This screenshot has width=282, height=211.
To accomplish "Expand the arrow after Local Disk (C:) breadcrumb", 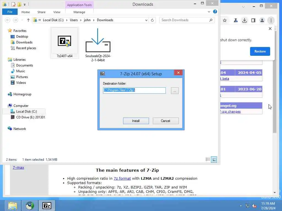I will click(x=67, y=20).
